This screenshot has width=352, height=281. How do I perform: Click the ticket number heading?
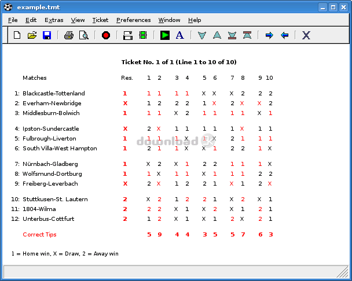179,62
